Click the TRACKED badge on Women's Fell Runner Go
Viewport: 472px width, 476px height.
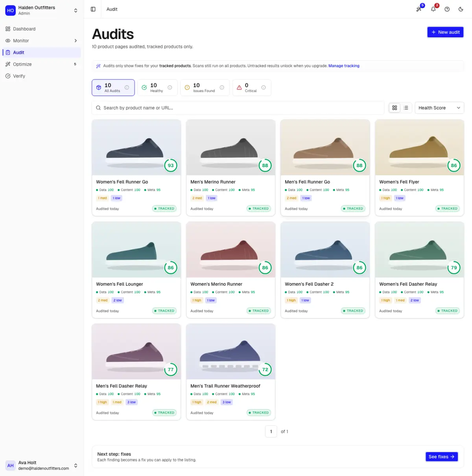coord(164,209)
